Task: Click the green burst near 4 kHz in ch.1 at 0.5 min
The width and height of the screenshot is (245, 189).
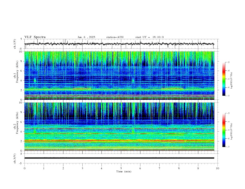Action: click(x=35, y=81)
